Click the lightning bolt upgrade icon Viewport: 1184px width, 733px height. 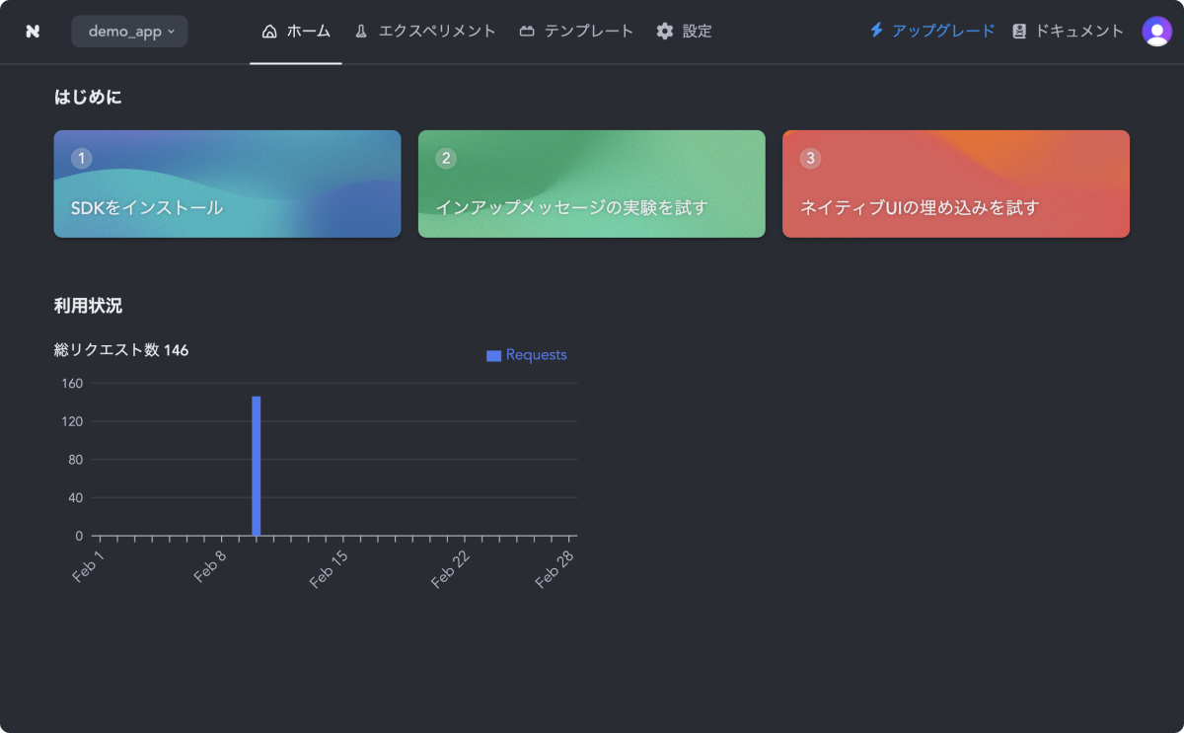876,31
